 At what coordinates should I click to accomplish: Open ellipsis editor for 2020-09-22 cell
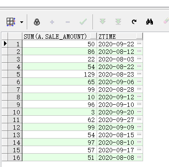pyautogui.click(x=139, y=44)
